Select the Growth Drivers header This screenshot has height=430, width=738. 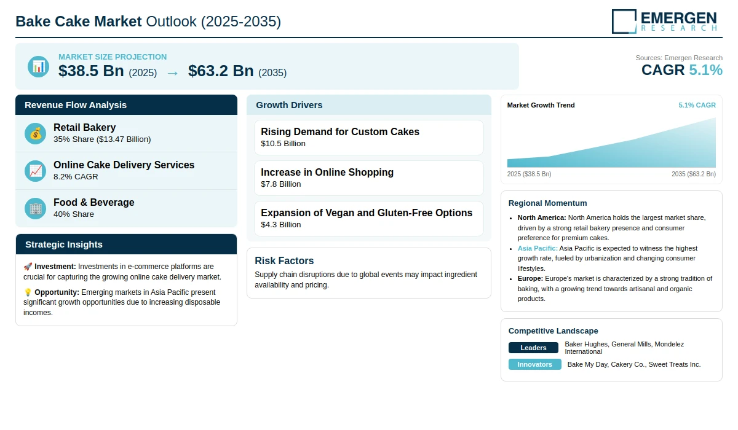coord(369,104)
